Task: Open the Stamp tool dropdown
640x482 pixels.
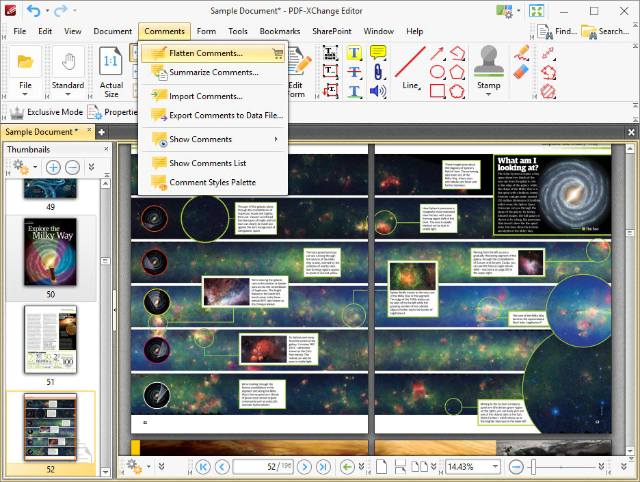Action: pos(489,94)
